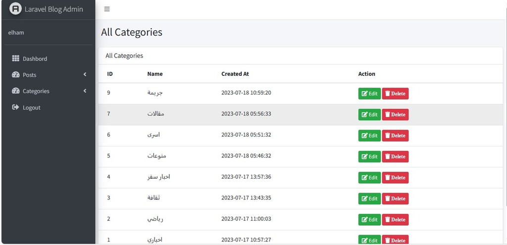Click the edit pencil icon for ID 6

click(x=364, y=136)
